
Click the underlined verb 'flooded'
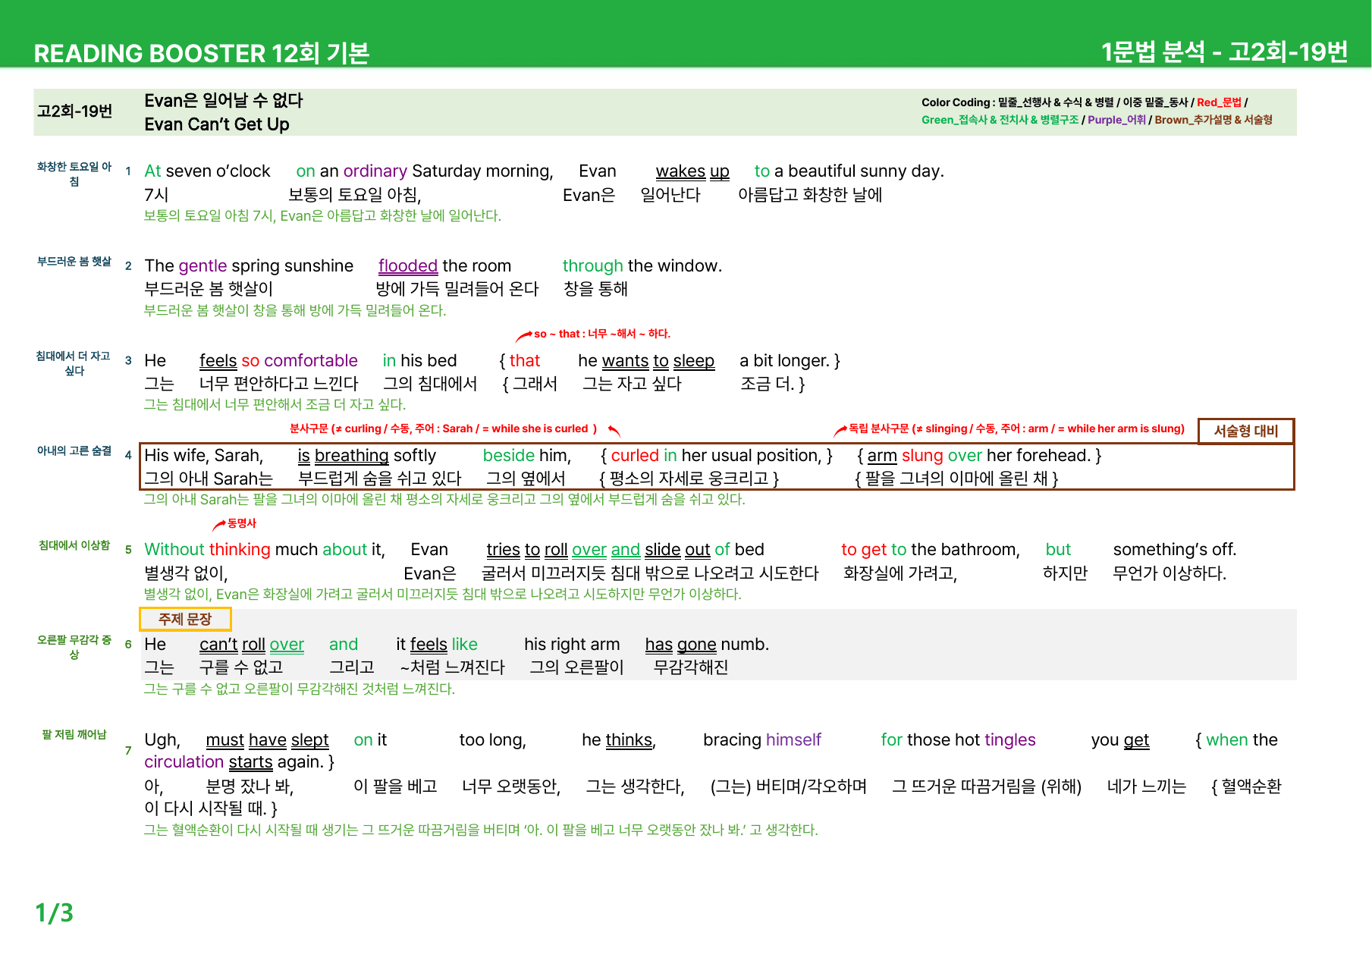click(x=408, y=266)
